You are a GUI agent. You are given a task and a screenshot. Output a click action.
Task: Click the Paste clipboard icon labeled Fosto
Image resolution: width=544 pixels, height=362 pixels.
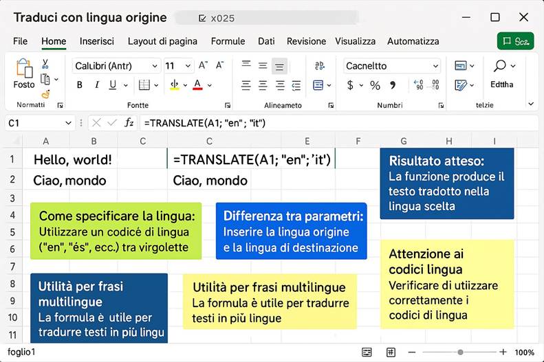point(24,68)
